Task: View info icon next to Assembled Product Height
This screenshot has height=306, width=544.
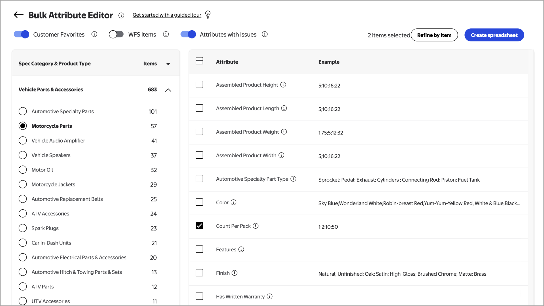Action: point(283,84)
